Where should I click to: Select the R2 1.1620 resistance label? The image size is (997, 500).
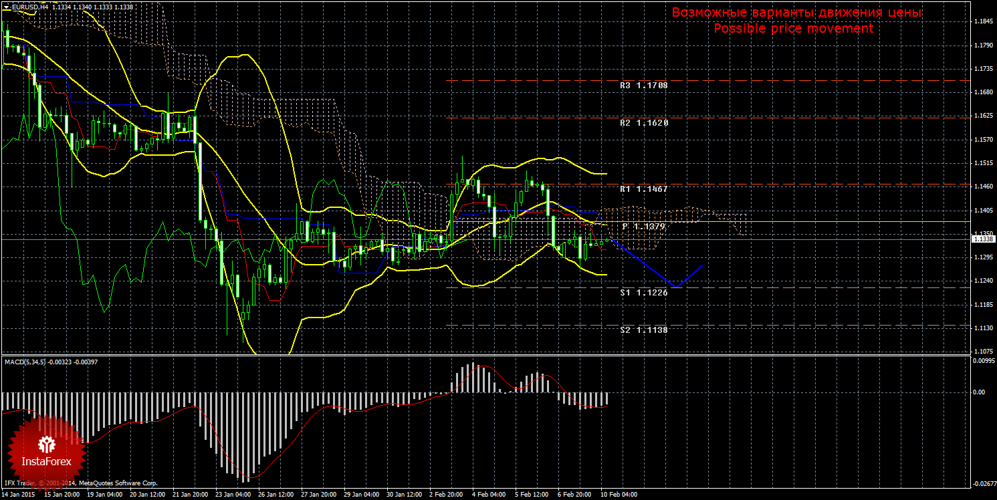click(x=643, y=123)
